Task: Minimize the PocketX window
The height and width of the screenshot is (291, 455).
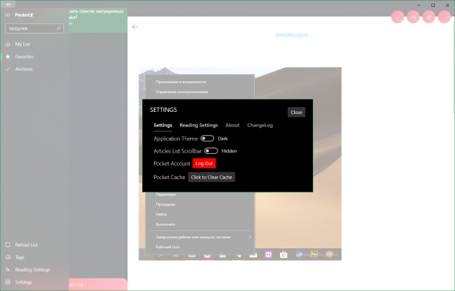Action: [419, 5]
